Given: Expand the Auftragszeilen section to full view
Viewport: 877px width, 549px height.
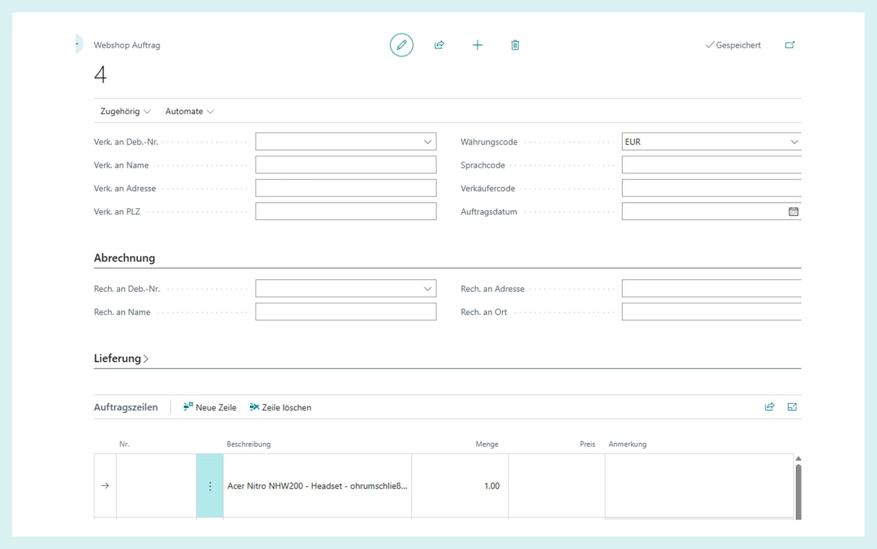Looking at the screenshot, I should coord(792,407).
